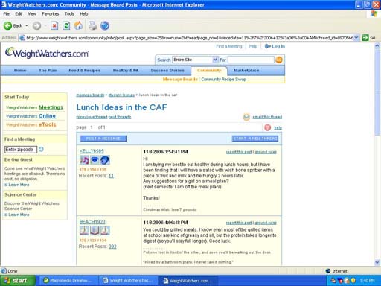Open the Back button history dropdown arrow
This screenshot has width=381, height=286.
coord(27,25)
